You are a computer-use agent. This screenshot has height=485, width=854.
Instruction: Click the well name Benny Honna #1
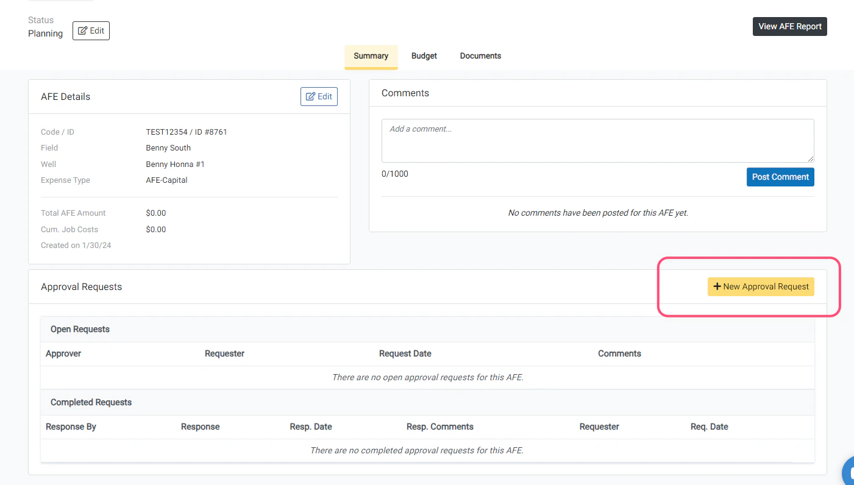[x=175, y=164]
